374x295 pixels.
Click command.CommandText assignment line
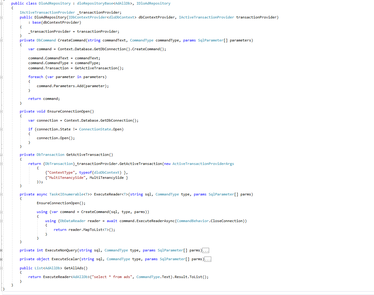click(64, 58)
